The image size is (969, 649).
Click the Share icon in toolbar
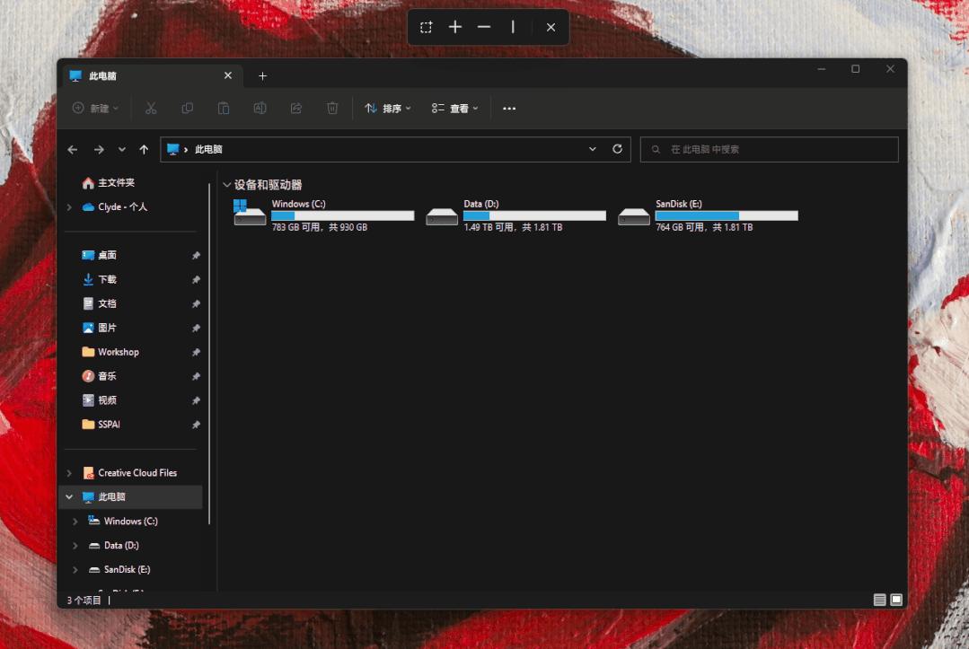pos(296,109)
